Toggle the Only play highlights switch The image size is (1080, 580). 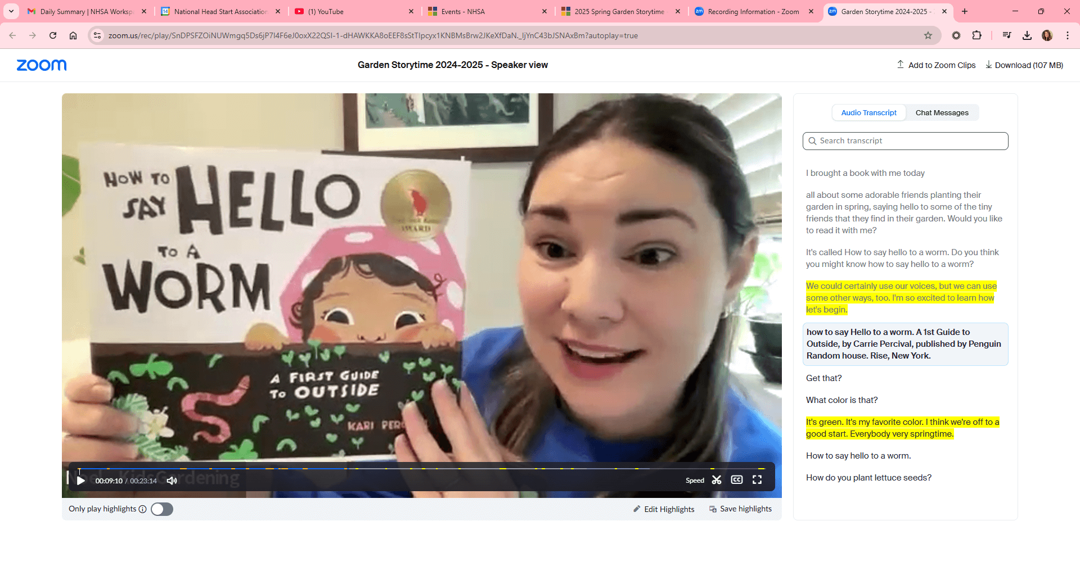[x=161, y=509]
